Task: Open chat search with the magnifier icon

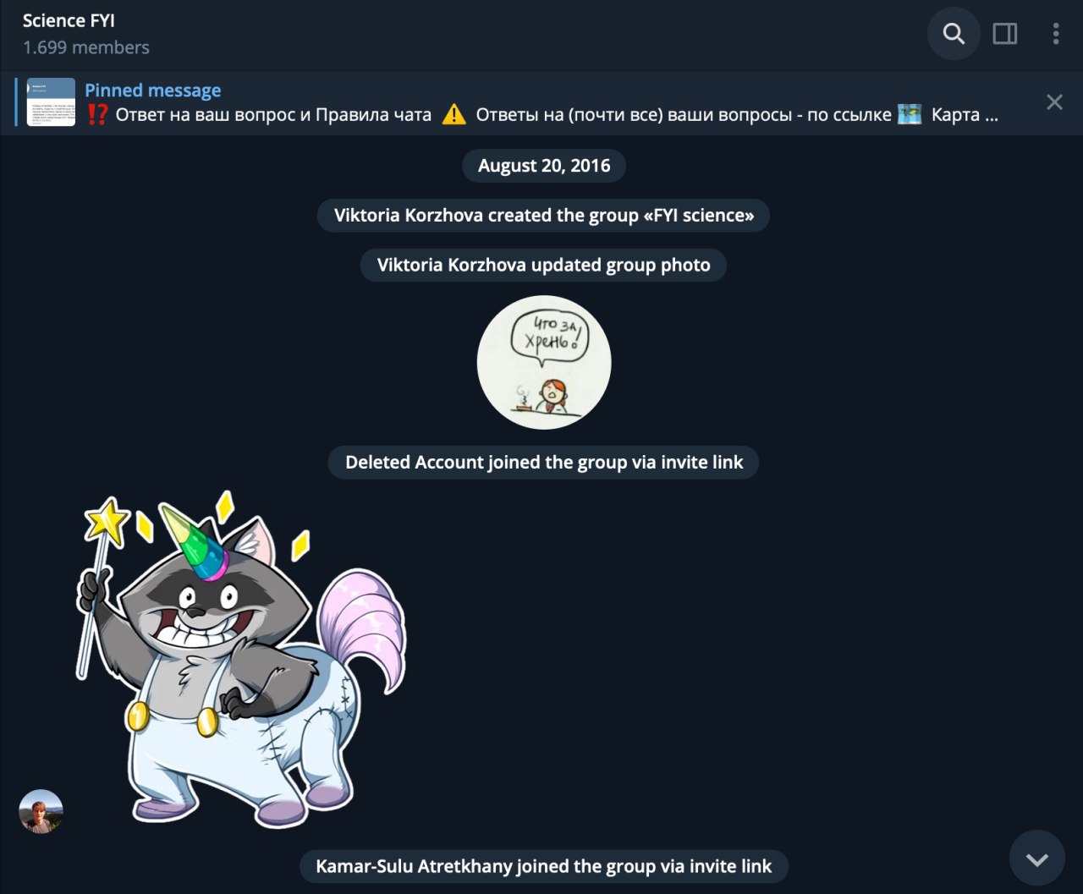Action: 954,34
